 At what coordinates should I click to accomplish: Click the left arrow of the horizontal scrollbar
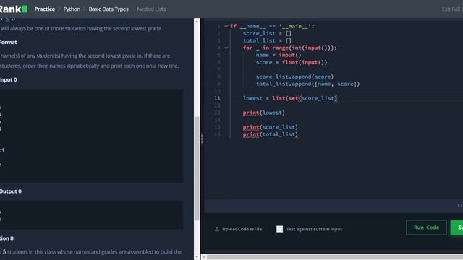[204, 257]
